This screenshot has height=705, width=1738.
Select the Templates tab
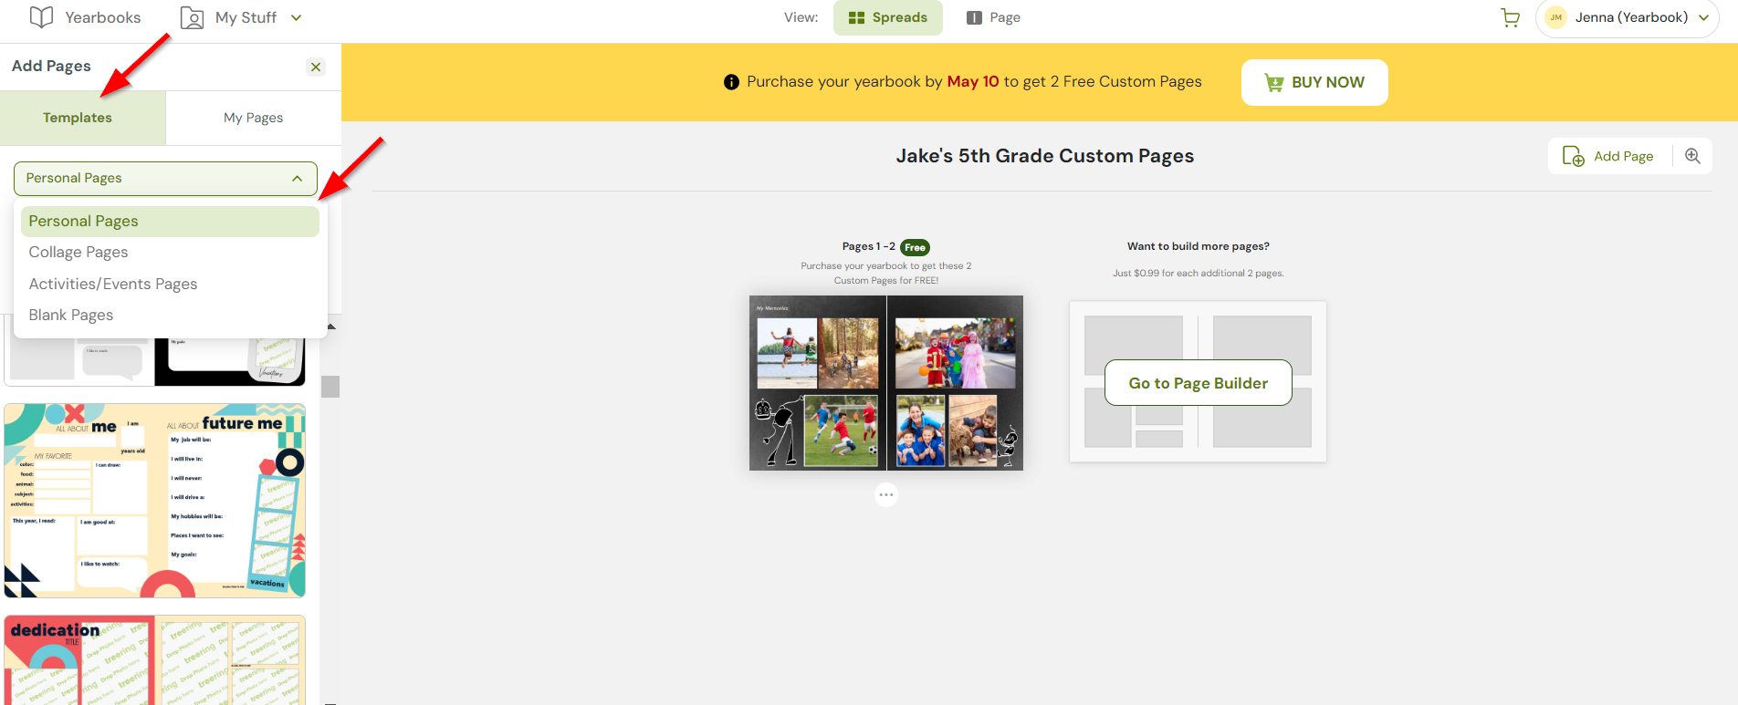coord(82,118)
